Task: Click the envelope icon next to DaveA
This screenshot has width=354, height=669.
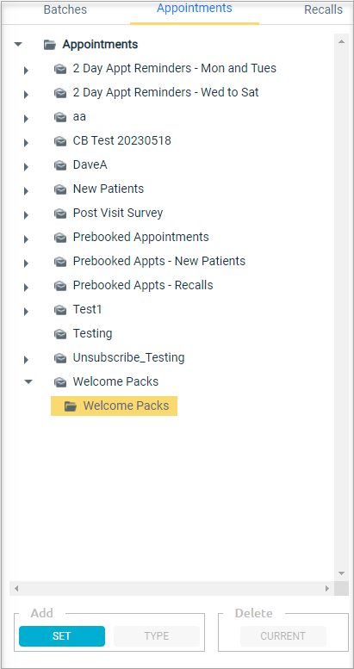Action: (60, 165)
